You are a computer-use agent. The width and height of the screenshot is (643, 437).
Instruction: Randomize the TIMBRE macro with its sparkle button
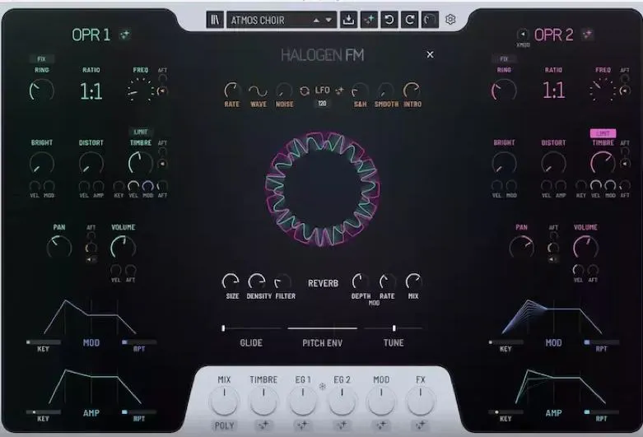(x=263, y=425)
